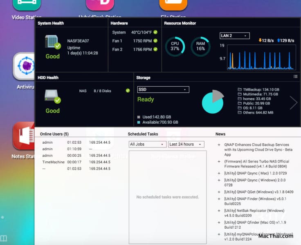The image size is (301, 245).
Task: Click the System Health NAS icon
Action: click(52, 42)
